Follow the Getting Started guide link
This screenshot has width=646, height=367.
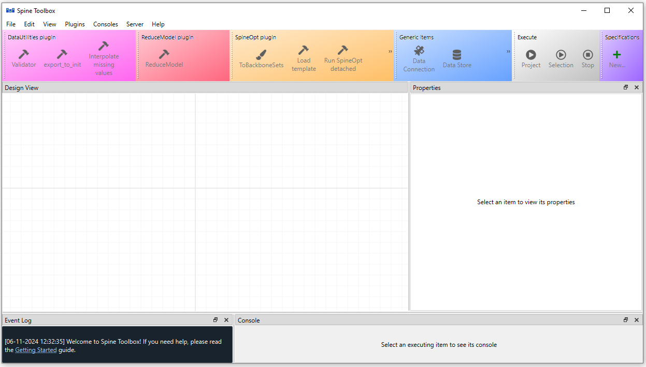point(36,350)
